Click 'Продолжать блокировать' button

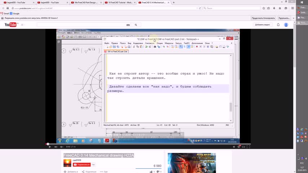[x=263, y=18]
